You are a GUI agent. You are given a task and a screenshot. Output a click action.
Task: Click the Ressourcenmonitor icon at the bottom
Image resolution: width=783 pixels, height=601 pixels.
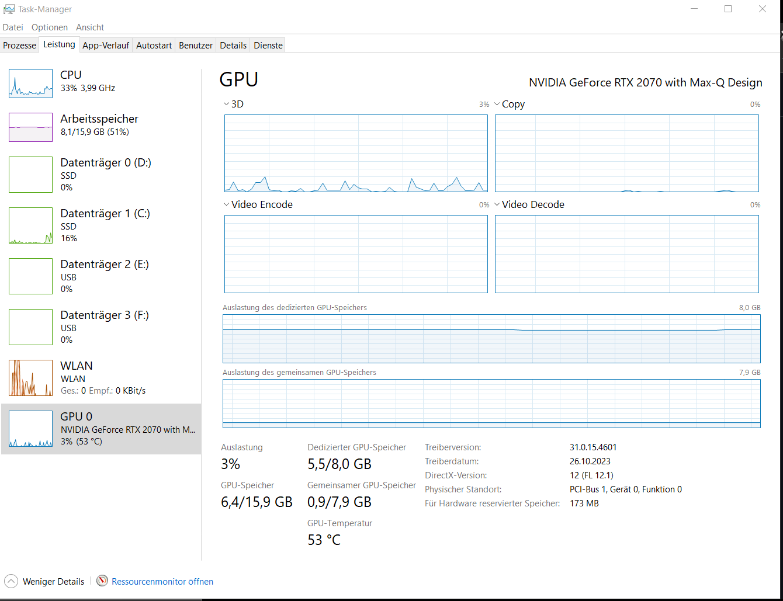click(x=102, y=581)
